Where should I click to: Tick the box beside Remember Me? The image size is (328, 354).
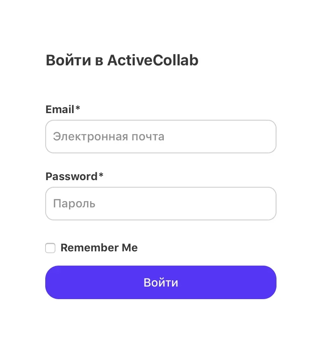(x=50, y=248)
